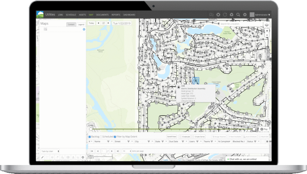Image resolution: width=307 pixels, height=174 pixels.
Task: Open the help lifebuoy icon
Action: 218,15
